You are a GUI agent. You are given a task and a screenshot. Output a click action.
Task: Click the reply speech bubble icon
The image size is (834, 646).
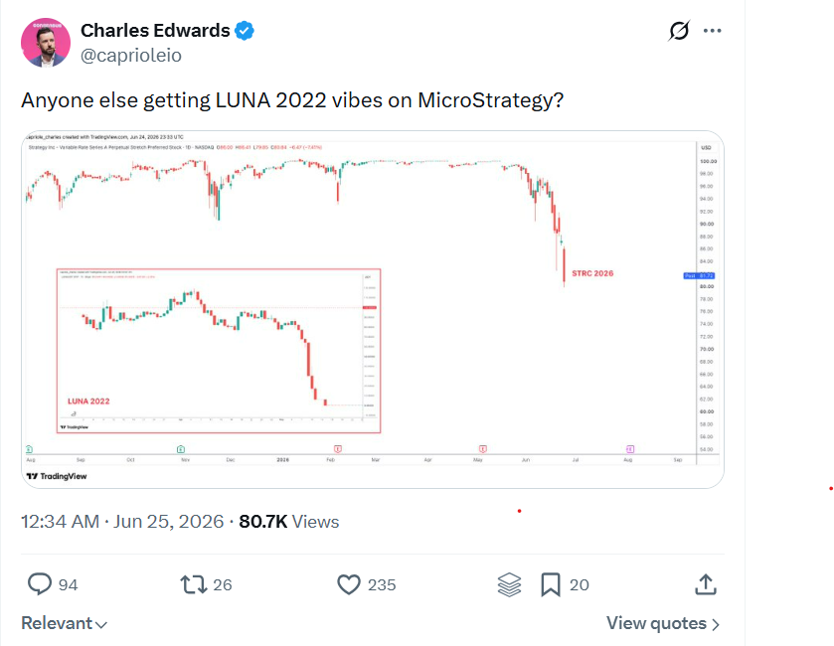click(x=40, y=583)
